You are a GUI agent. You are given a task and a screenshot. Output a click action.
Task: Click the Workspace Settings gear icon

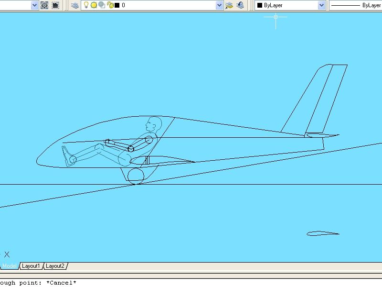point(44,5)
